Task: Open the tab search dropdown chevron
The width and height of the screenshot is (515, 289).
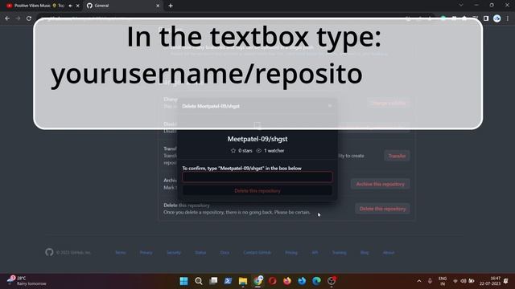Action: [461, 6]
